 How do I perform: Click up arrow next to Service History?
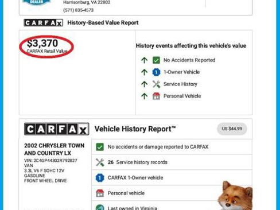coord(145,84)
